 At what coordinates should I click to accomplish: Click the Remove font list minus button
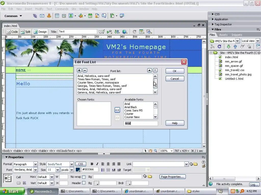tap(85, 70)
